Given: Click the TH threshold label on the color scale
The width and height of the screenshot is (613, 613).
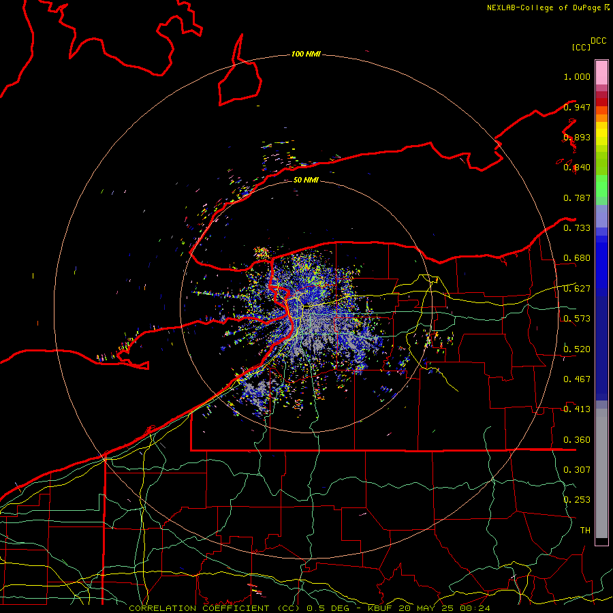Looking at the screenshot, I should tap(585, 530).
